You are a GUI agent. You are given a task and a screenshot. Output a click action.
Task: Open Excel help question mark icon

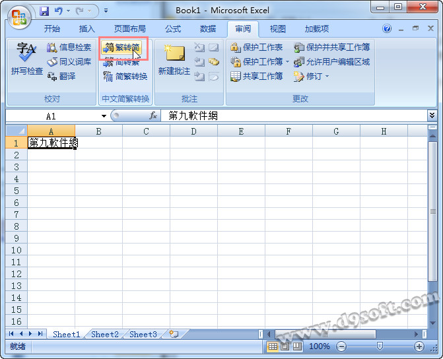click(x=387, y=28)
